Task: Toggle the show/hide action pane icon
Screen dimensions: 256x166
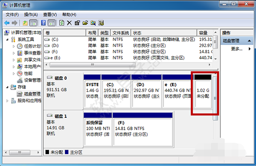Action: coord(52,23)
